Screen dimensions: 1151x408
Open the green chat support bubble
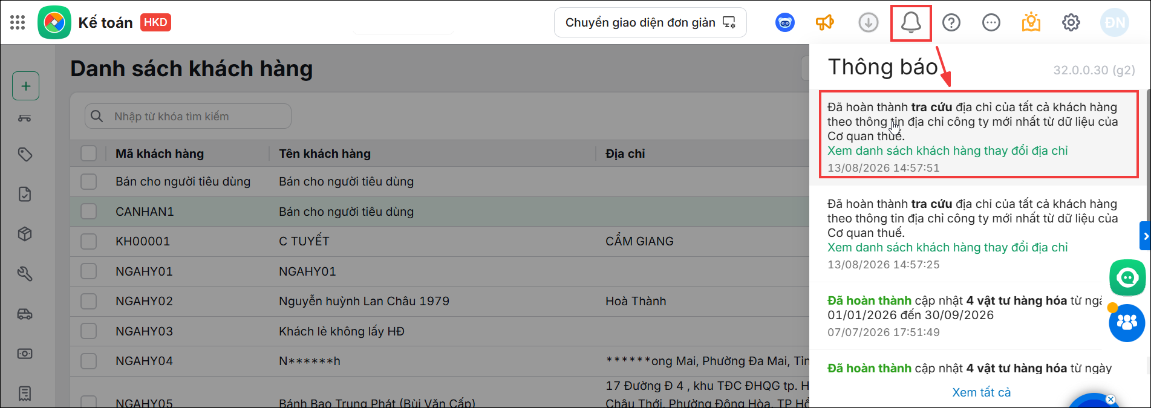coord(1127,277)
